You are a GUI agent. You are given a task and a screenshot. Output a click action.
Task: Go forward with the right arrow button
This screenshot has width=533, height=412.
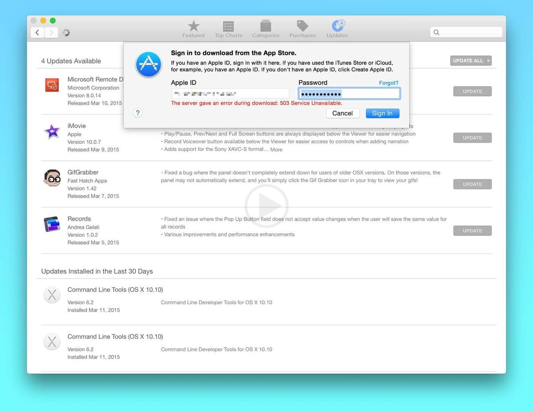pyautogui.click(x=51, y=32)
